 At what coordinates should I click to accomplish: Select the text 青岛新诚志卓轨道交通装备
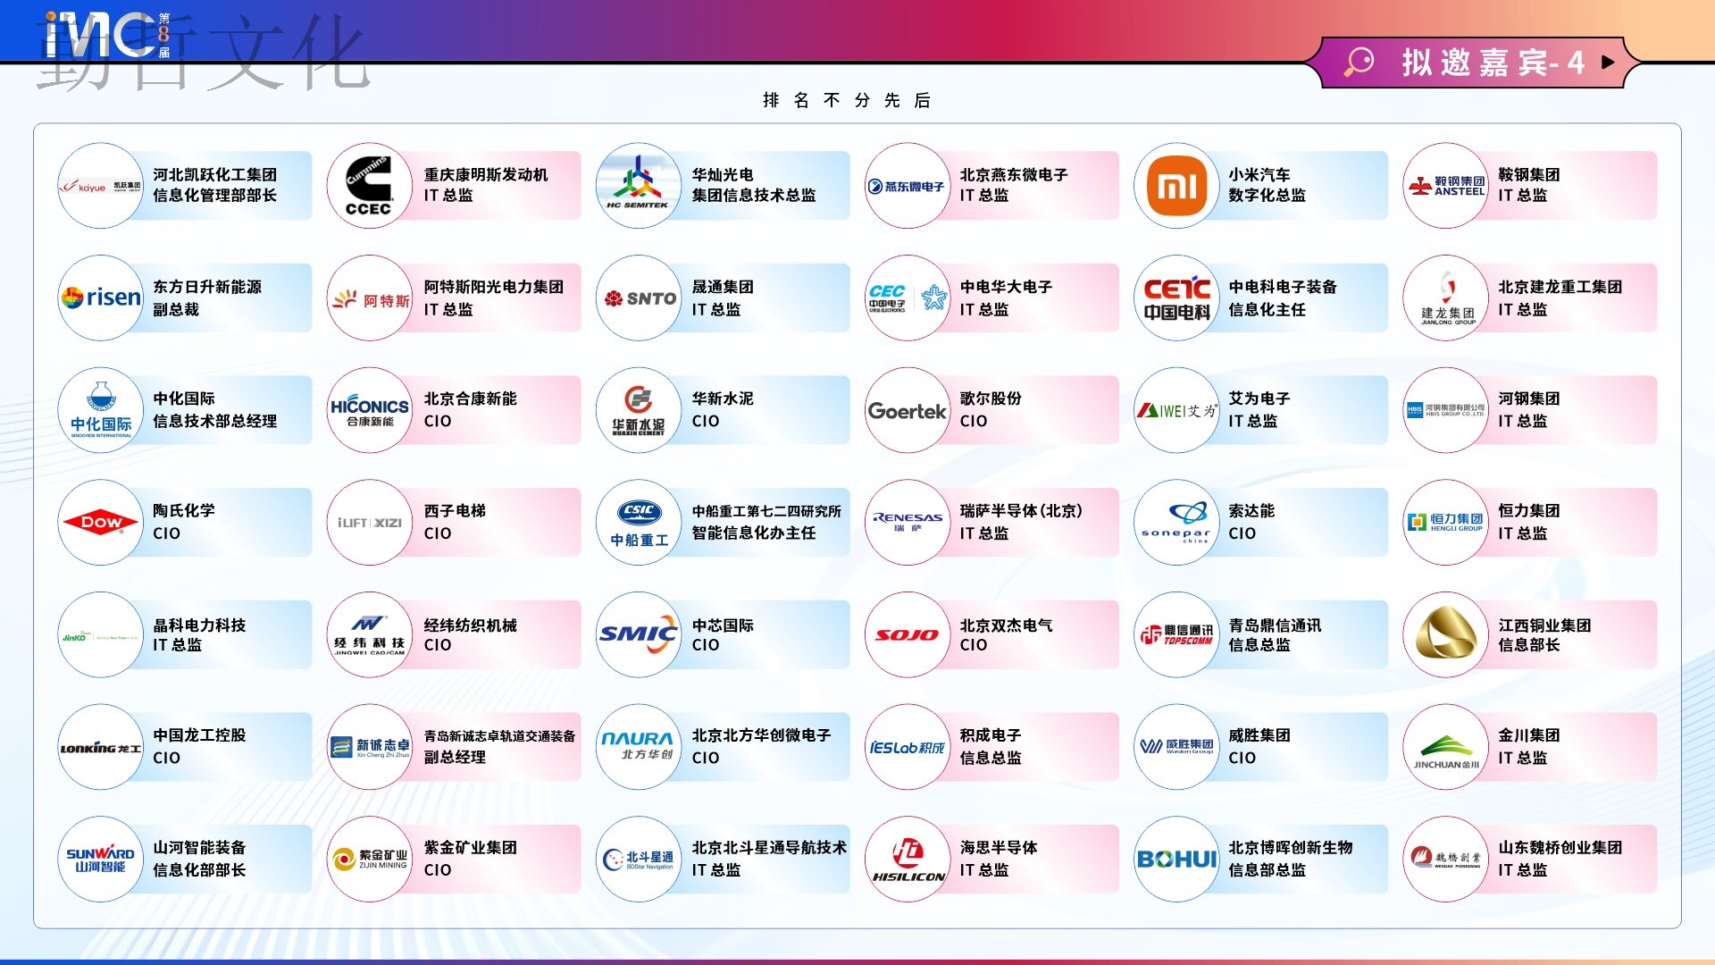pyautogui.click(x=499, y=736)
